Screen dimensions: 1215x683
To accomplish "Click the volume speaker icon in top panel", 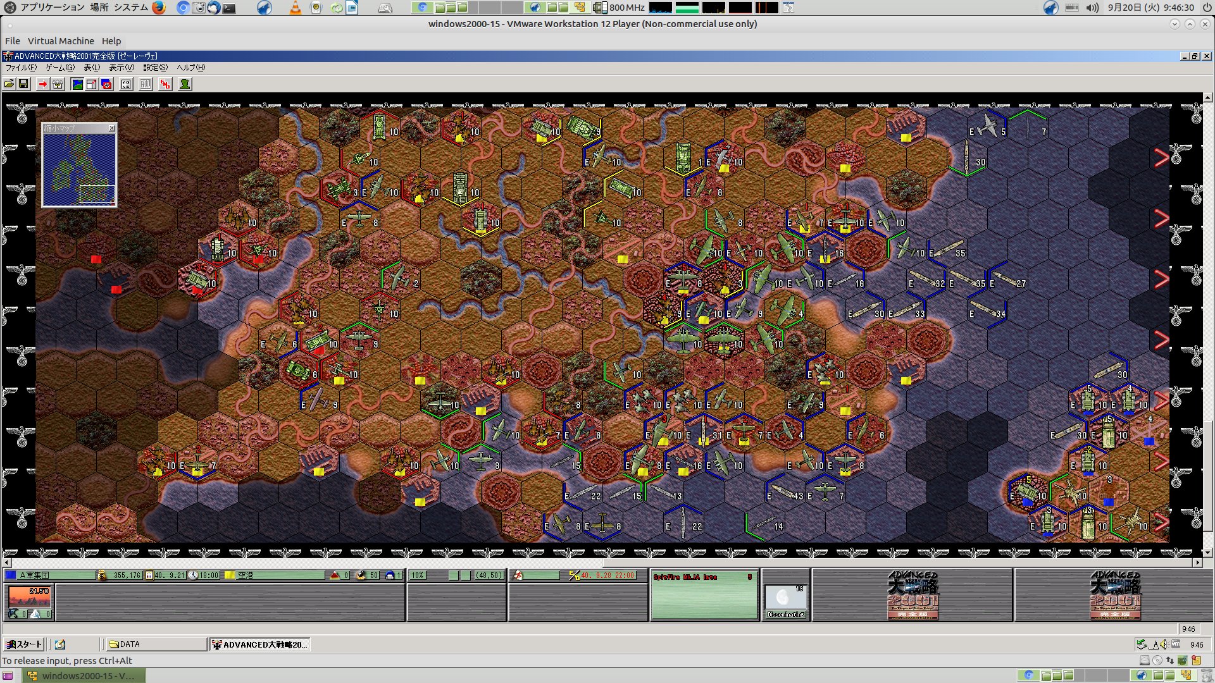I will coord(1092,8).
